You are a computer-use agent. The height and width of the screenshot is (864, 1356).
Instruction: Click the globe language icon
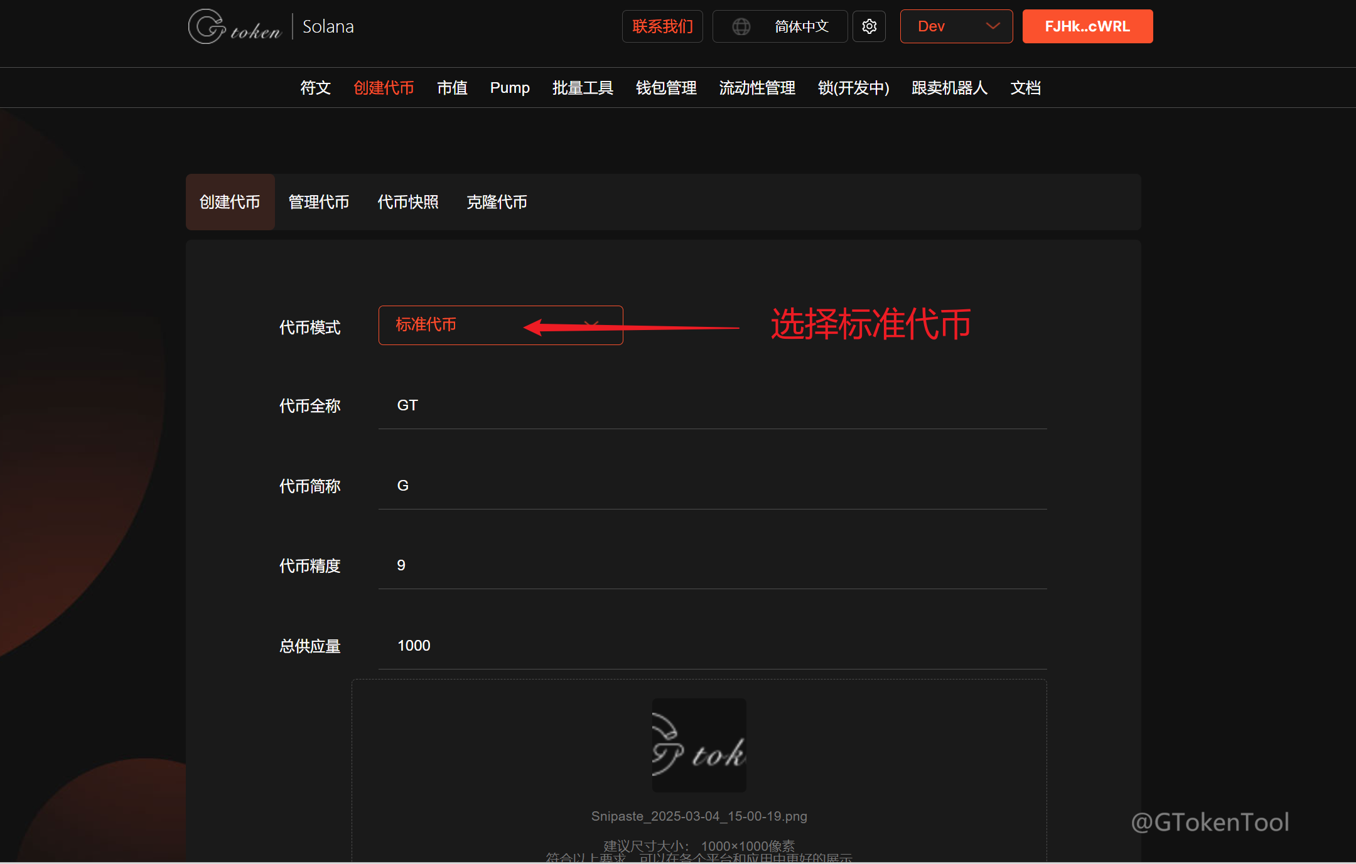click(741, 26)
